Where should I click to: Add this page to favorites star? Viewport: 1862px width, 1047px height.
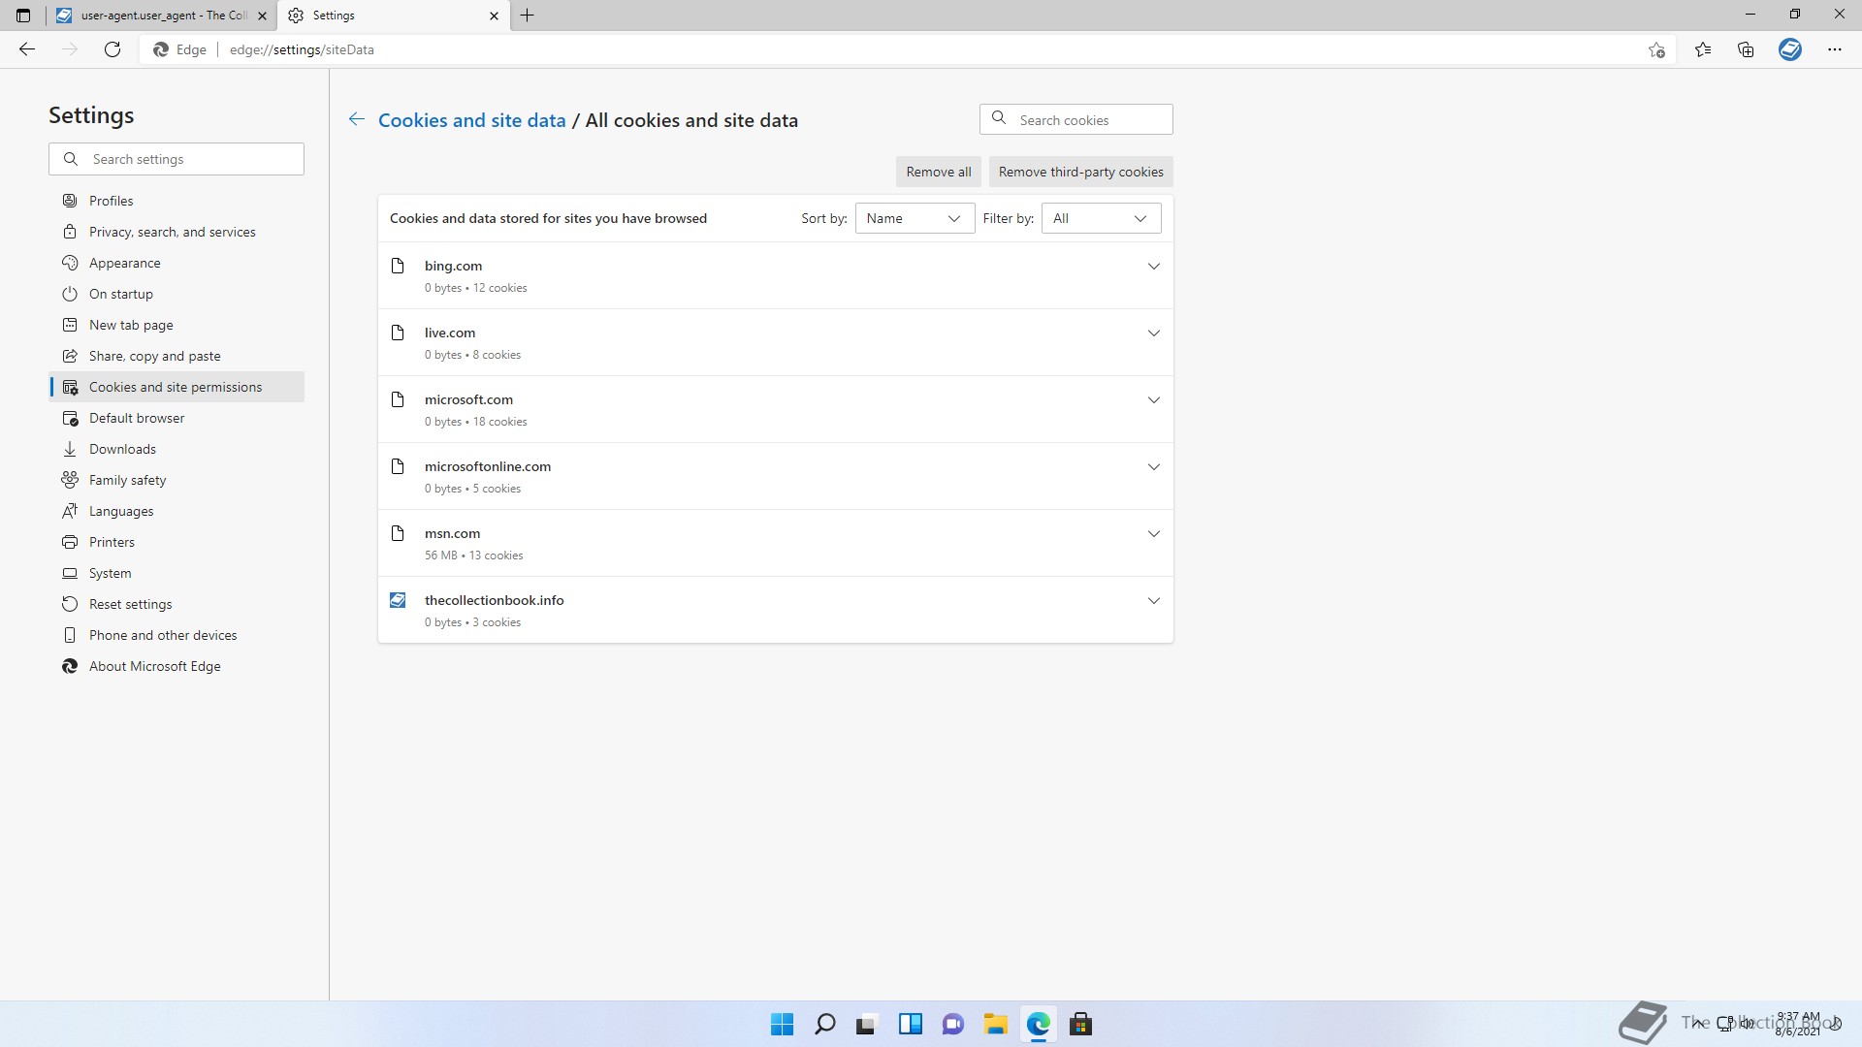[1656, 49]
